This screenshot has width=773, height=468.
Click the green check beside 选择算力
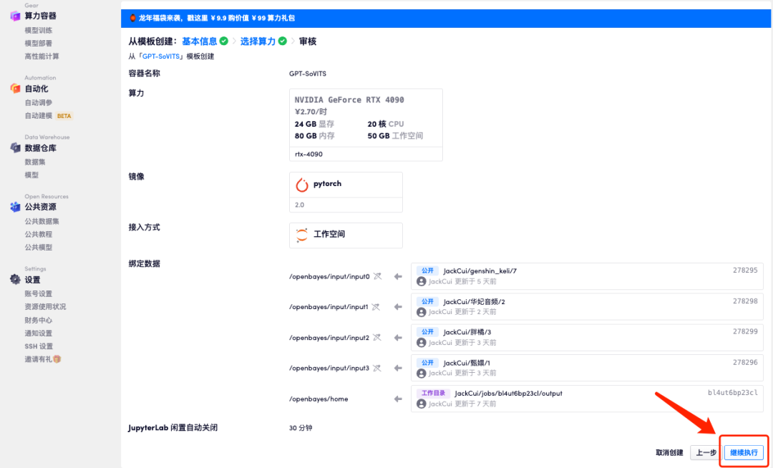point(283,42)
